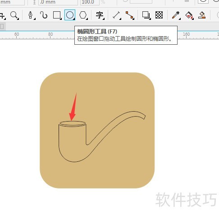
Task: Click the ruler mark labeled 60
Action: coord(17,34)
